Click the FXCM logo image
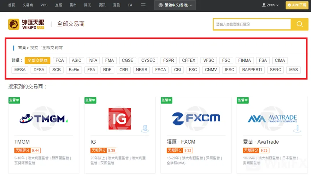Image resolution: width=311 pixels, height=177 pixels. click(x=196, y=118)
